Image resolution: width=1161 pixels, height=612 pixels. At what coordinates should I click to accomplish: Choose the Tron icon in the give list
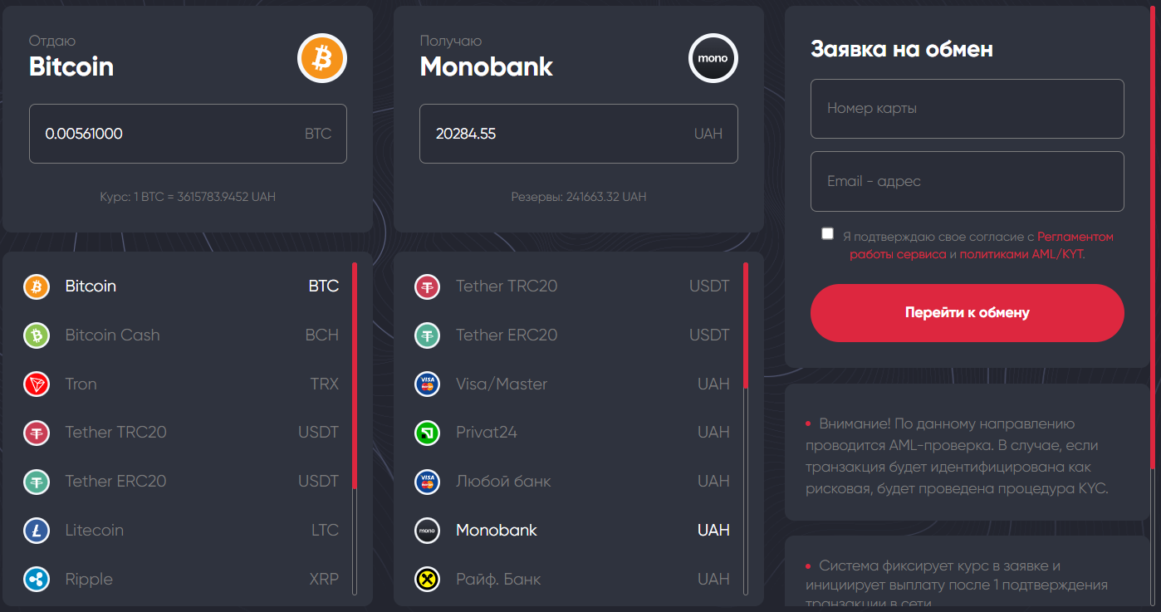tap(37, 384)
